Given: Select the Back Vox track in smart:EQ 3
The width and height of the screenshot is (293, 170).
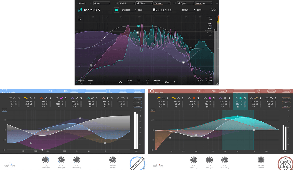Looking at the screenshot, I should tap(203, 3).
